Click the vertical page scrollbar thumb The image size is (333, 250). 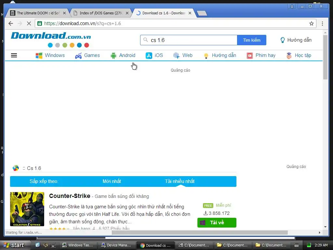325,57
